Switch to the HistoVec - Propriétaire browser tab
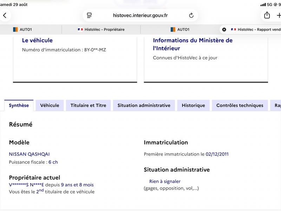281x211 pixels. pyautogui.click(x=101, y=30)
